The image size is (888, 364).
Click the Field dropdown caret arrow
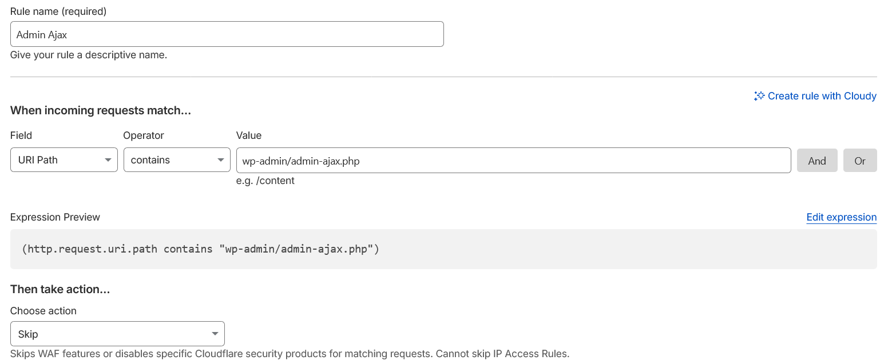[x=108, y=161]
